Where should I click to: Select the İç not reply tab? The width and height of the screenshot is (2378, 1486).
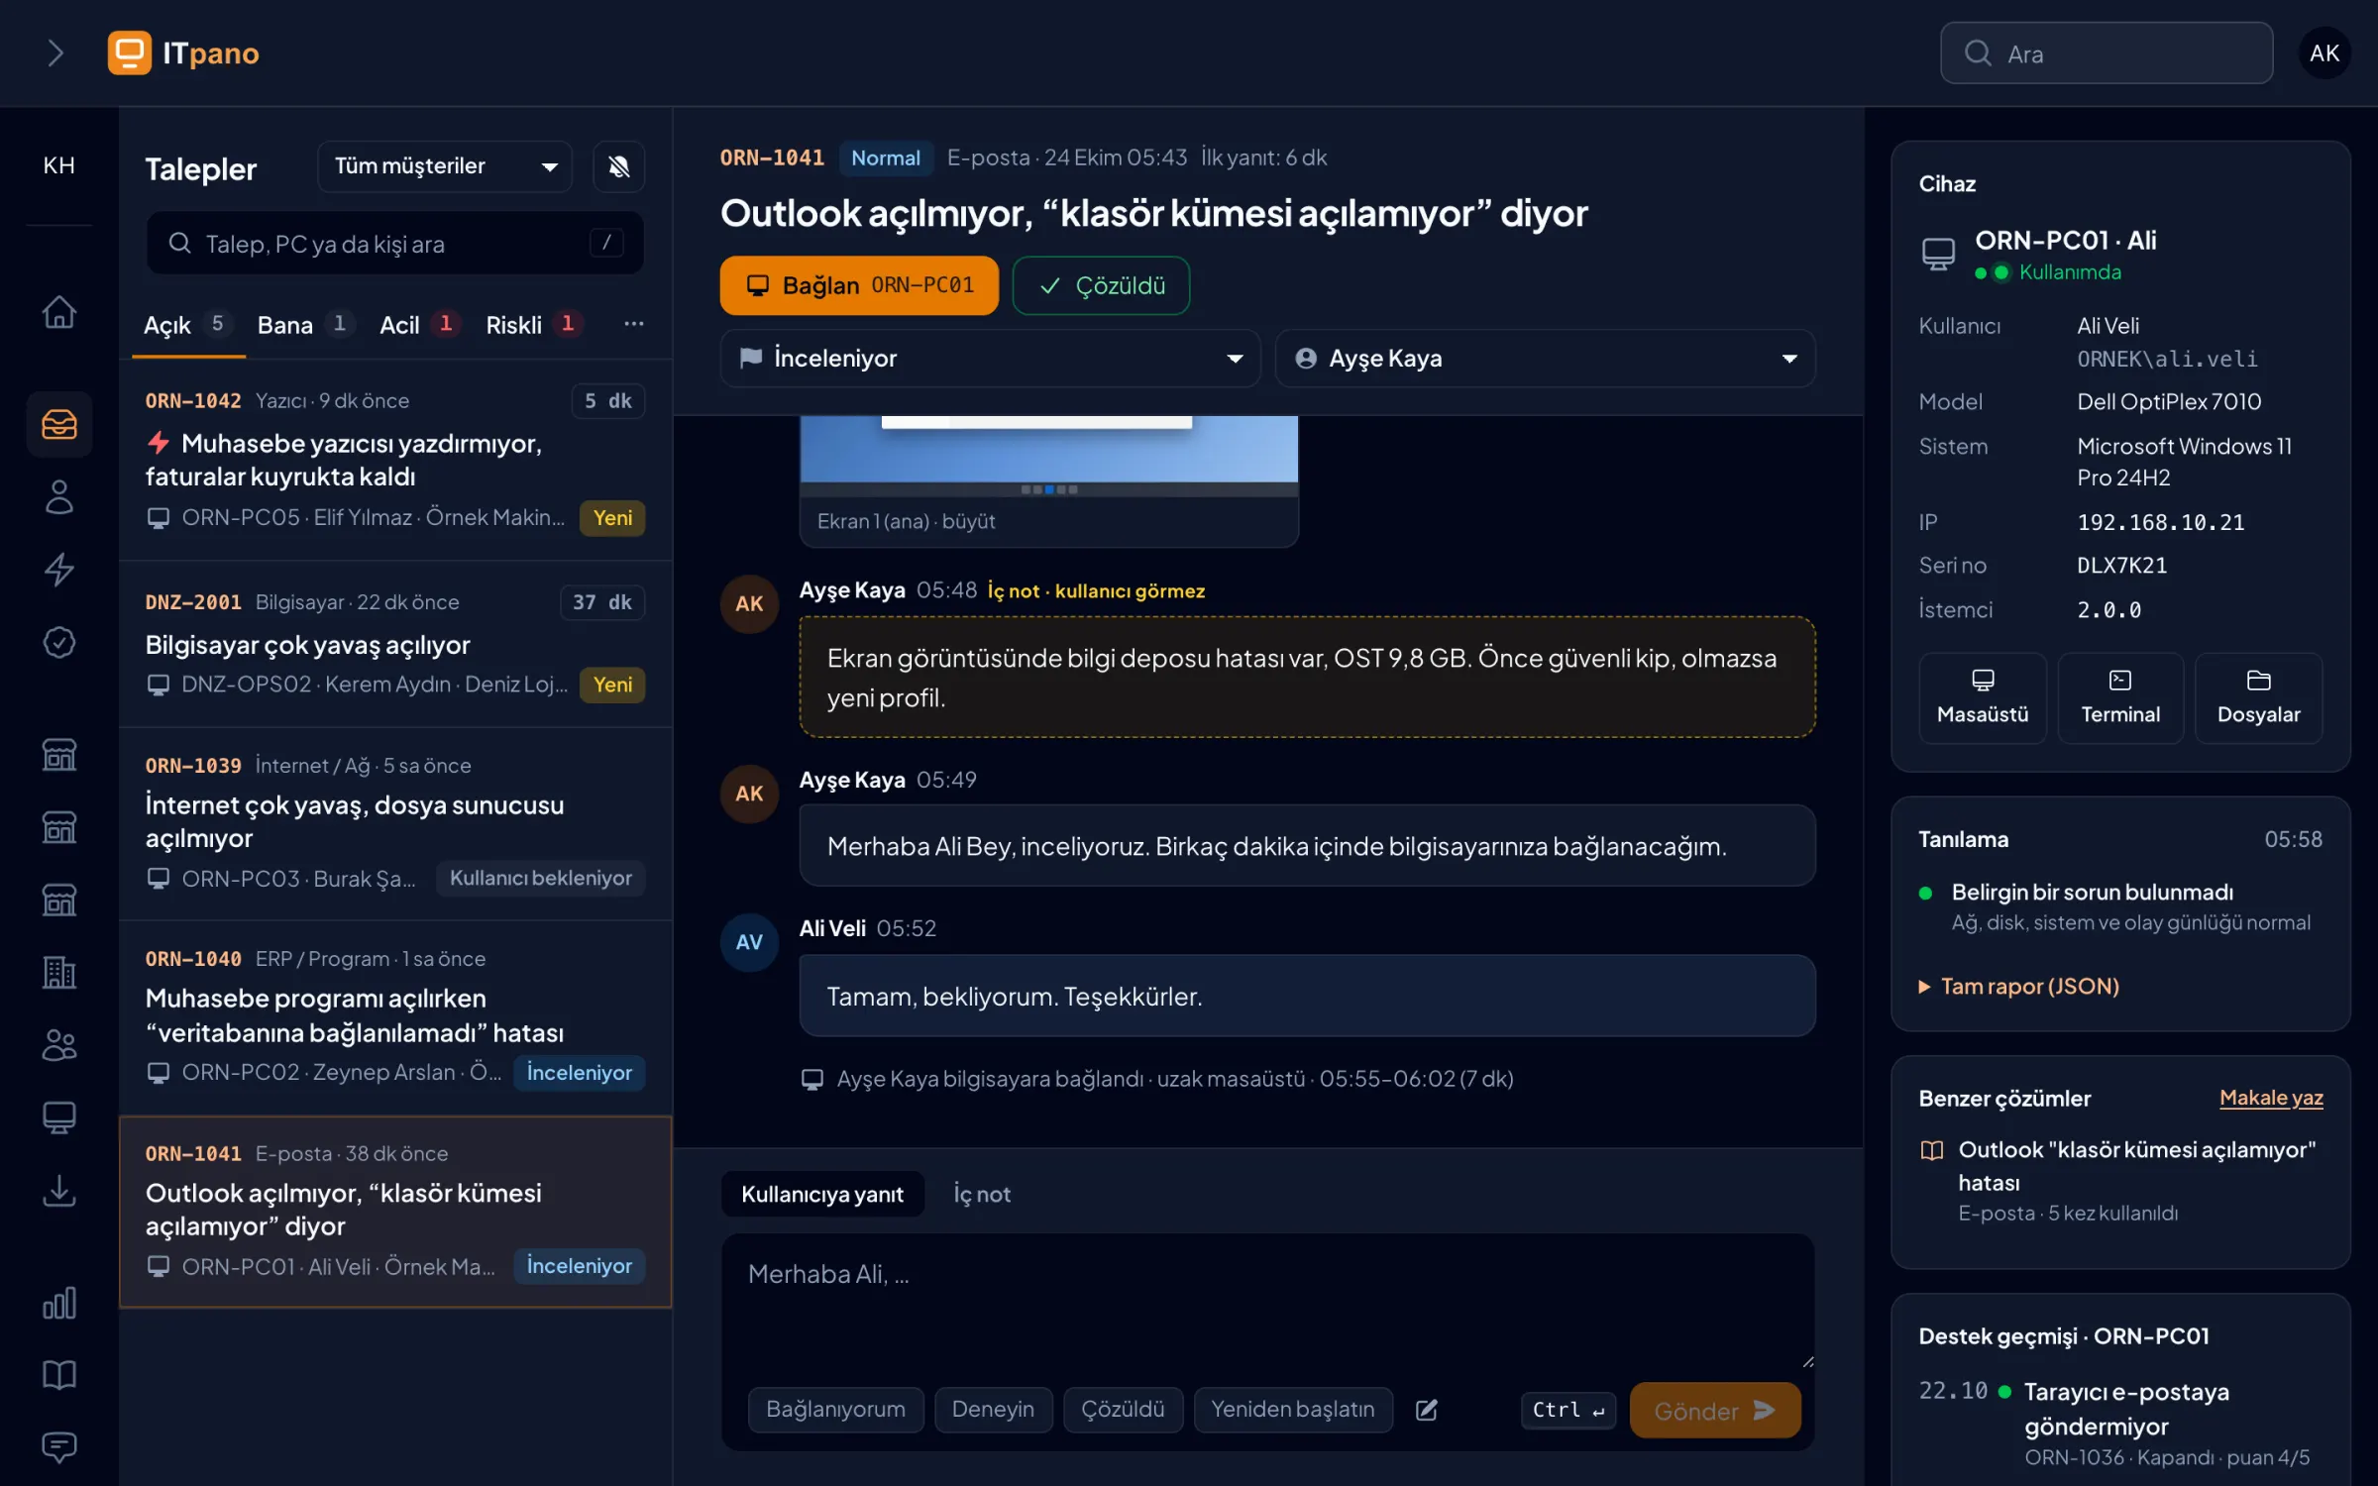coord(982,1194)
